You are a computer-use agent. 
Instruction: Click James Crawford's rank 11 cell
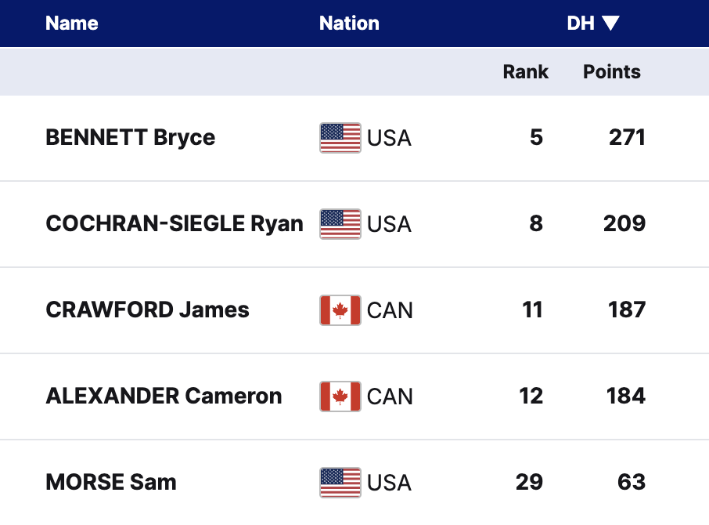click(532, 310)
